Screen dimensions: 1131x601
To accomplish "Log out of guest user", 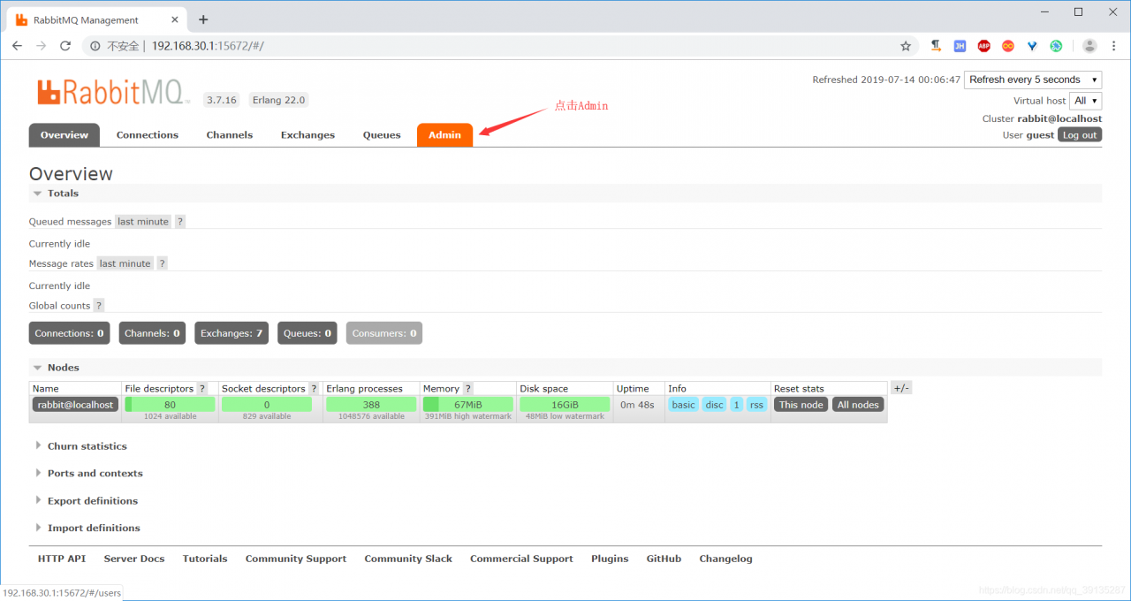I will 1080,135.
